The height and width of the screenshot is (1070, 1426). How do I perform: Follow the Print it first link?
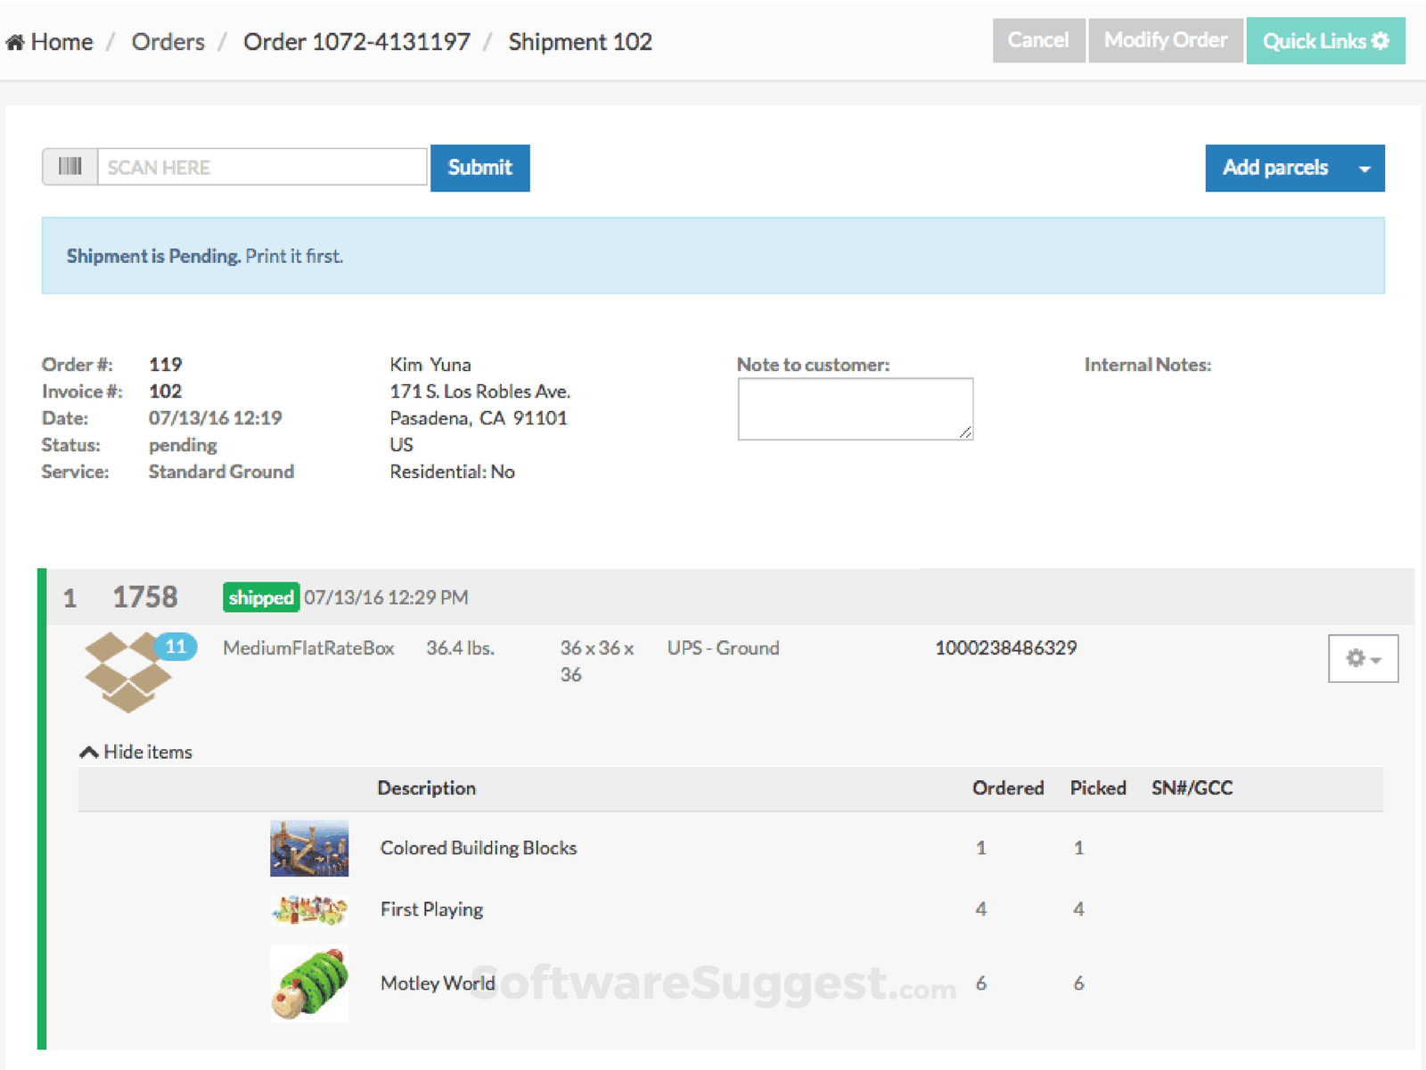[295, 256]
